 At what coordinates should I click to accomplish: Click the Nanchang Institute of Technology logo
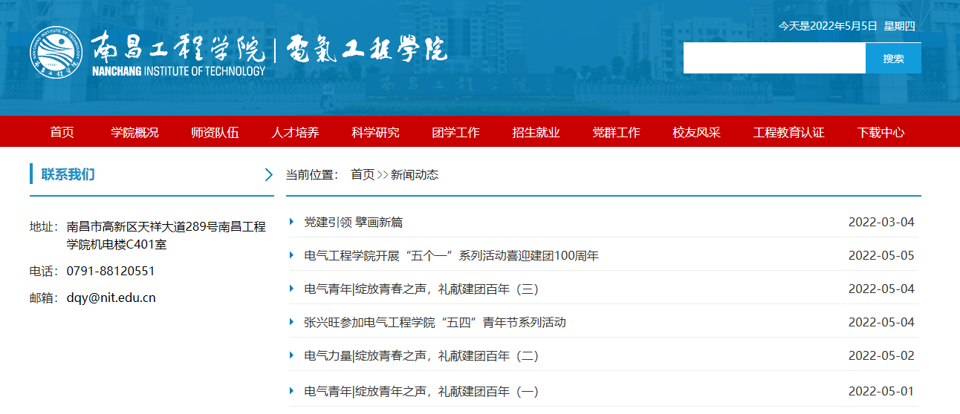coord(147,54)
